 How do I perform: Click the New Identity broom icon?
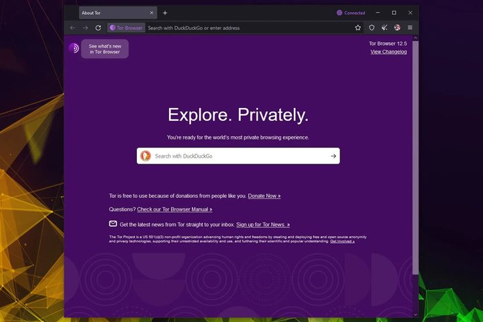384,28
